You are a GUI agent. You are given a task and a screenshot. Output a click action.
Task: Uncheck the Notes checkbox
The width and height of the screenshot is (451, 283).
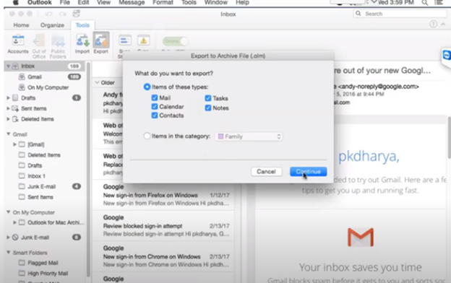208,108
